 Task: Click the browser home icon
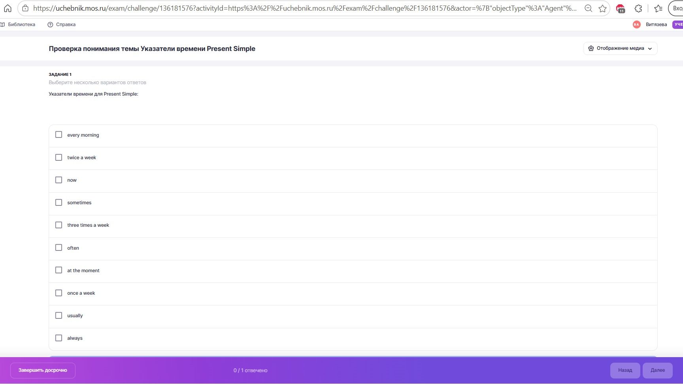8,8
